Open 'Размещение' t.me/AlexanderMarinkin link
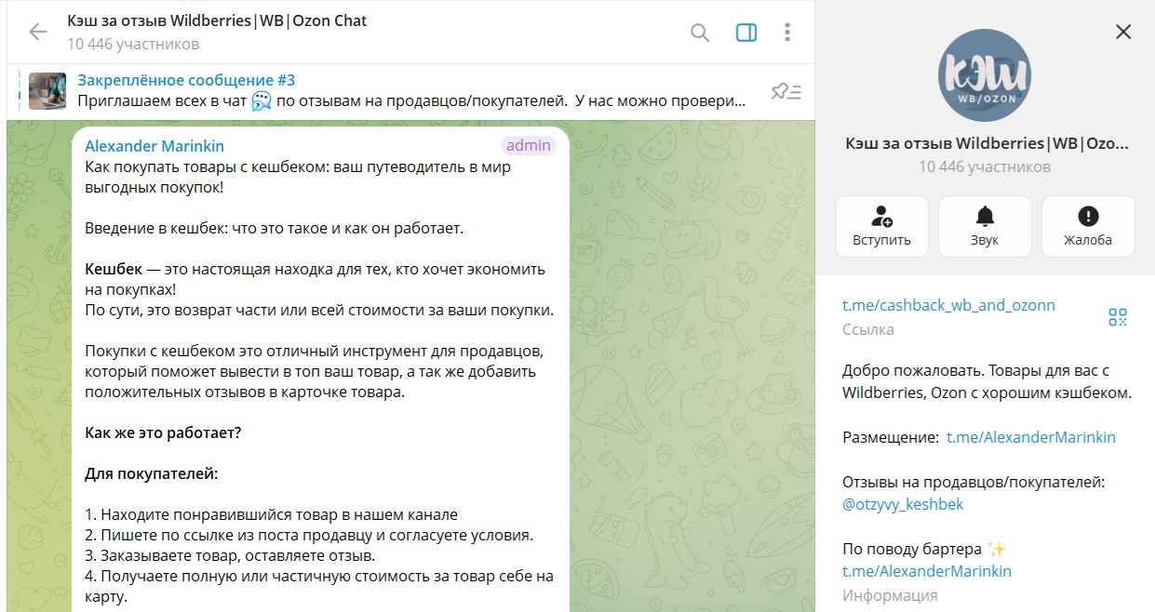The height and width of the screenshot is (612, 1155). point(1031,437)
